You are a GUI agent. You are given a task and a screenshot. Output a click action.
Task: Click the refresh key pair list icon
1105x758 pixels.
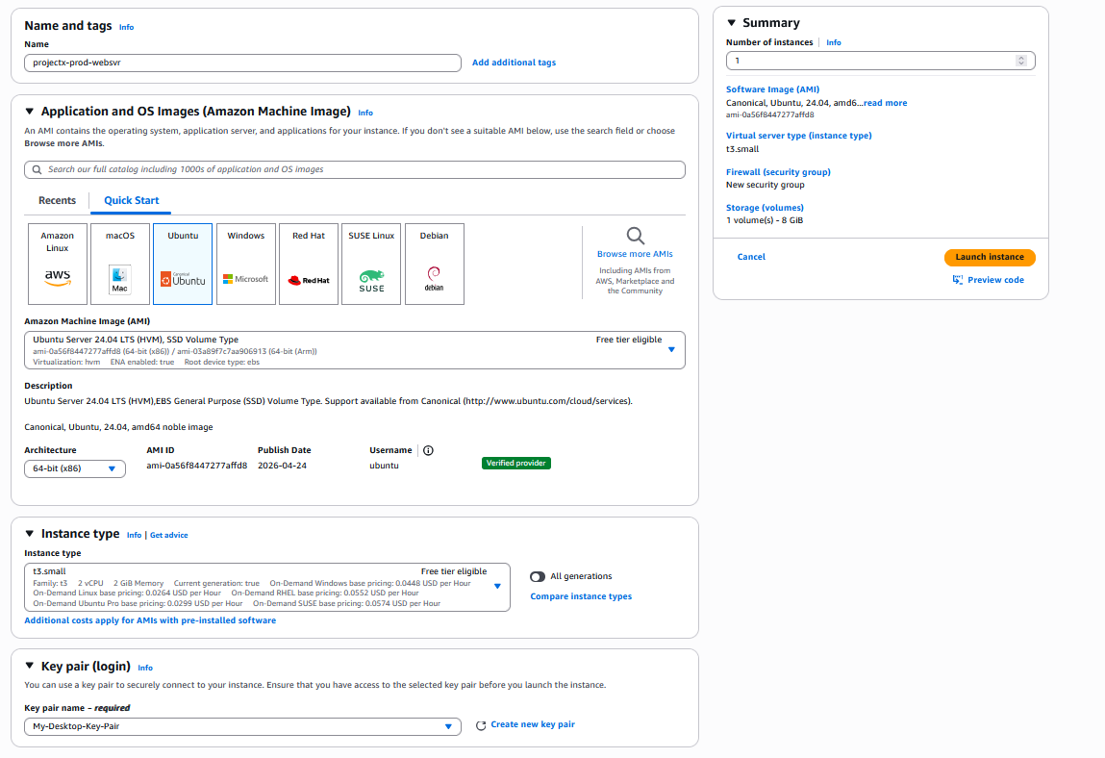pos(481,725)
